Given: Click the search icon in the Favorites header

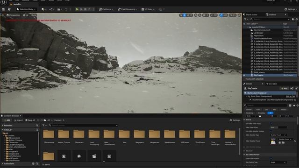Looking at the screenshot, I should click(37, 126).
